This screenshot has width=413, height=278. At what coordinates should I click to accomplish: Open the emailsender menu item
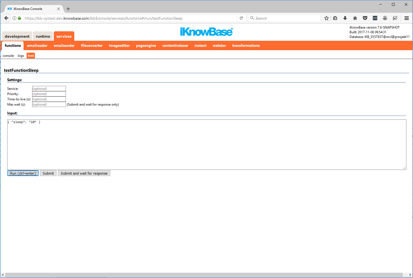point(64,45)
